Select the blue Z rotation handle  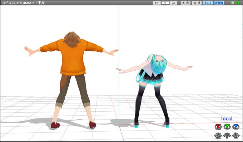(236, 127)
